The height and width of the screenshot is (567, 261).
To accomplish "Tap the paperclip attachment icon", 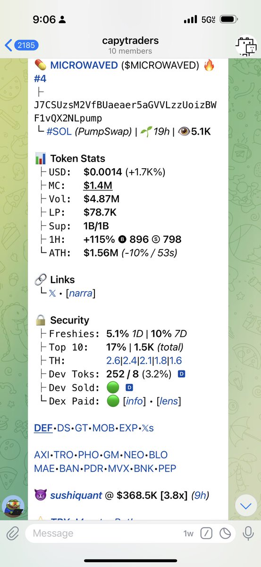I will click(x=12, y=533).
